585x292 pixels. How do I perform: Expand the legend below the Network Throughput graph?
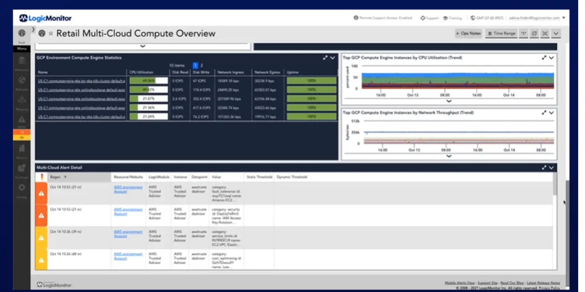pyautogui.click(x=449, y=156)
